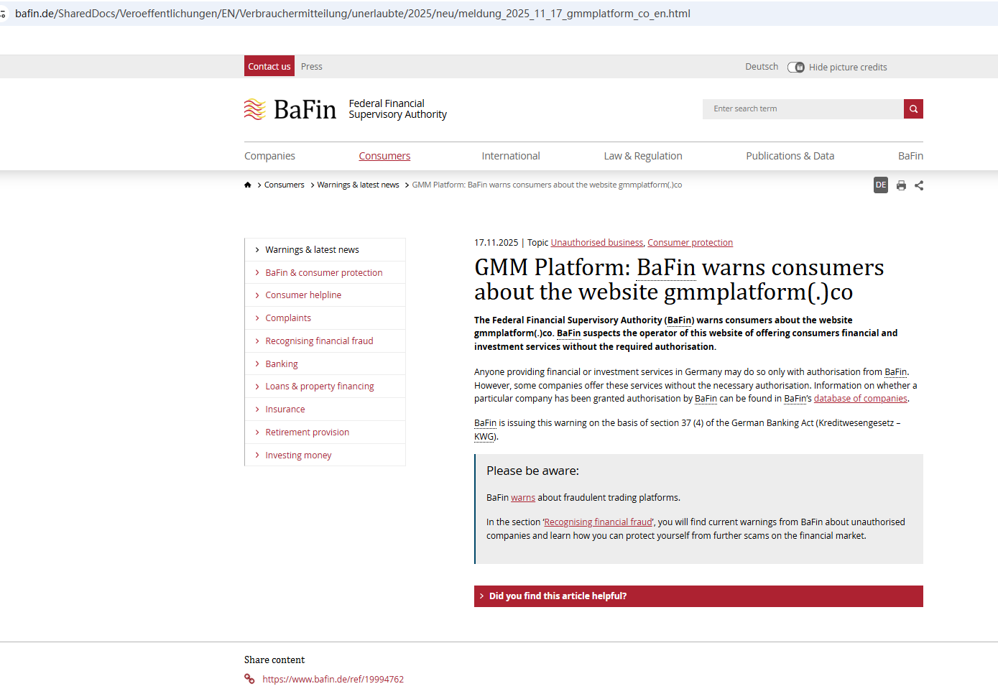The image size is (998, 694).
Task: Open the share icon menu
Action: tap(919, 186)
